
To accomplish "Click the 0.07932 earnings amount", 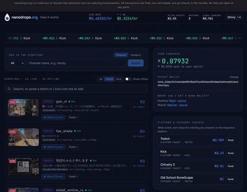I will (x=175, y=61).
